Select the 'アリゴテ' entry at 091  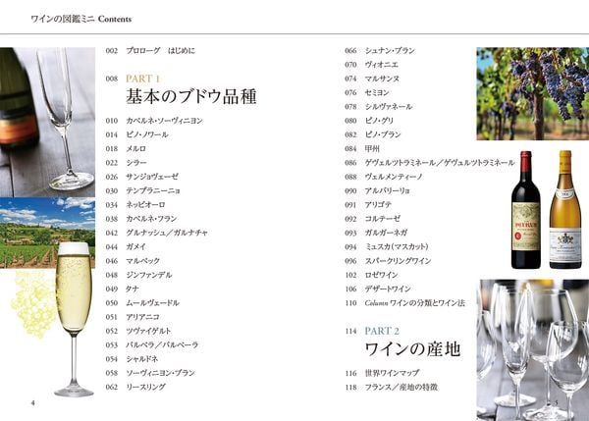pyautogui.click(x=368, y=205)
